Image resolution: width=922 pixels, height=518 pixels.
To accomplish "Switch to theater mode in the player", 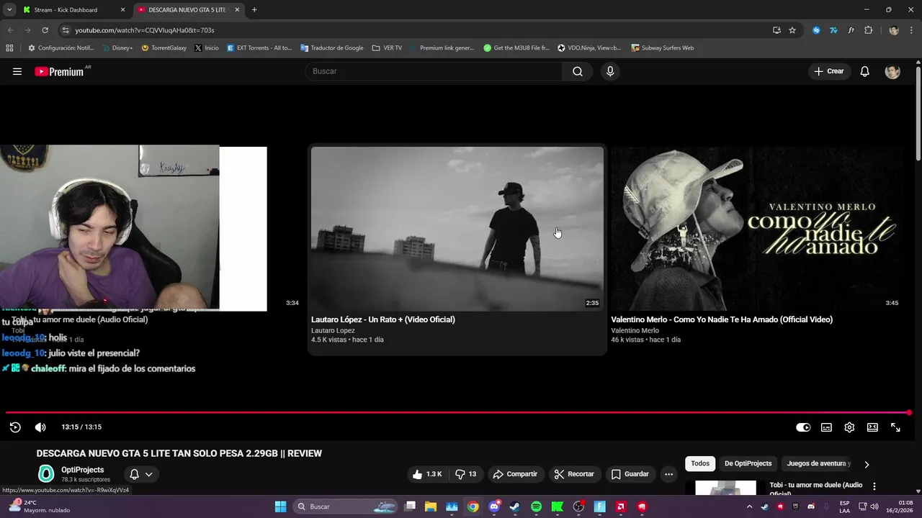I will point(872,427).
